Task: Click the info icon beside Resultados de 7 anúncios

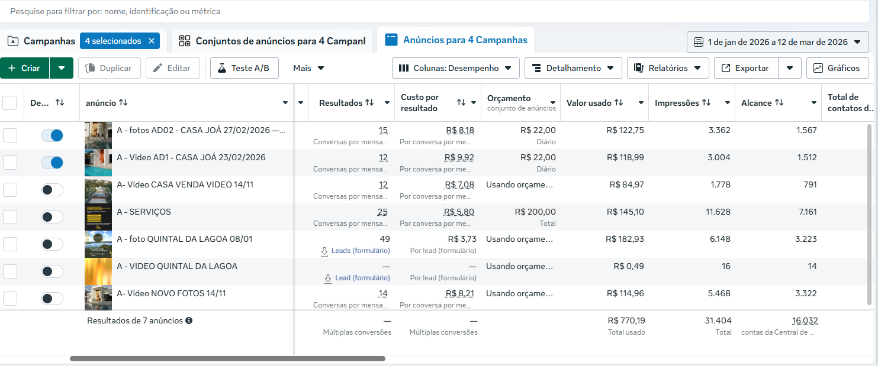Action: (188, 320)
